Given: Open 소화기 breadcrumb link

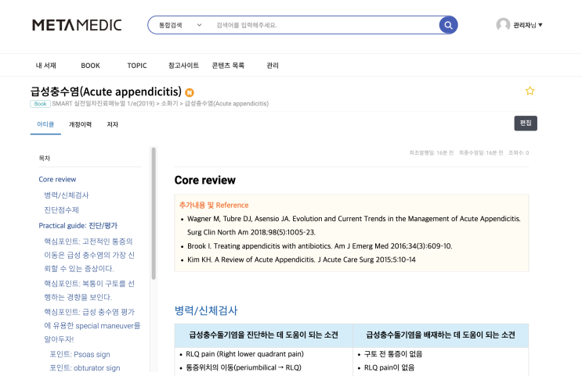Looking at the screenshot, I should tap(169, 103).
